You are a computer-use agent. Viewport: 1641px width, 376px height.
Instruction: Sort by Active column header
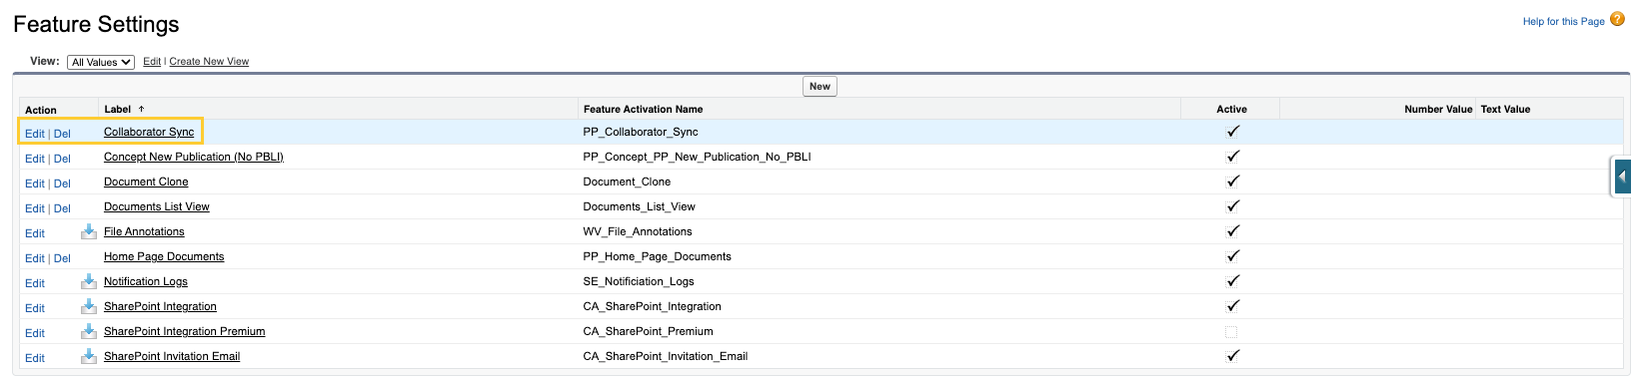tap(1231, 109)
